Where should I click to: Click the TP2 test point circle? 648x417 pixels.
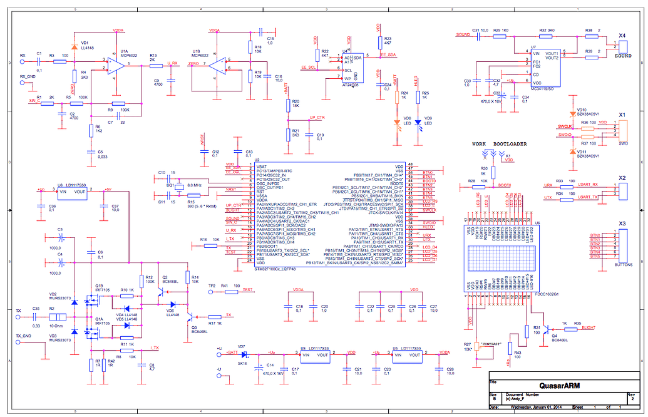point(211,292)
